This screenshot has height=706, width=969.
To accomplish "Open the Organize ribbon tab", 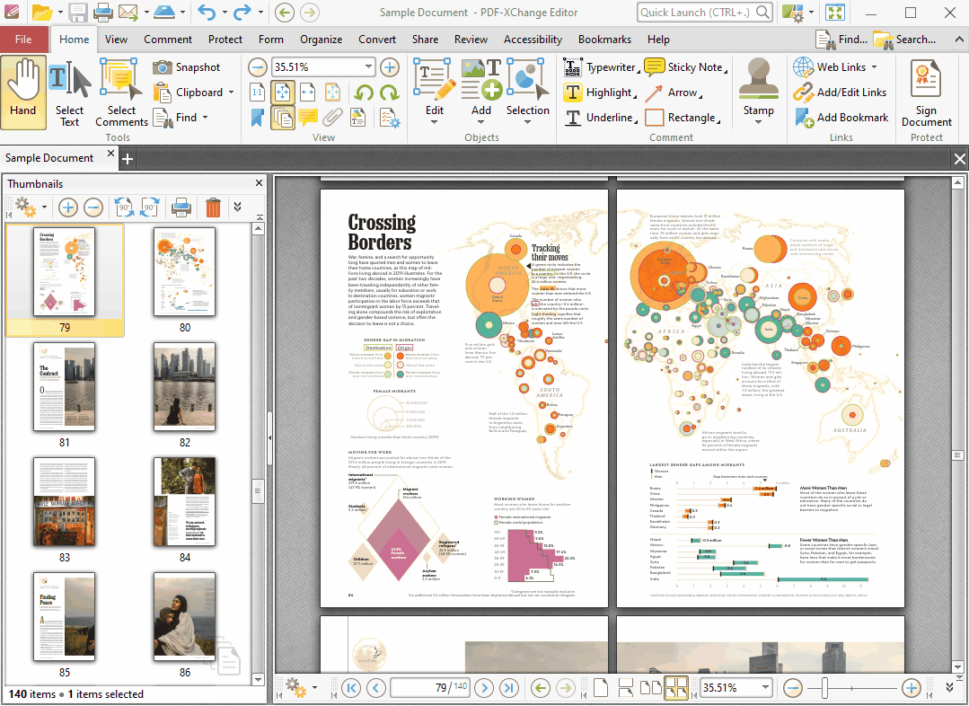I will [x=321, y=40].
